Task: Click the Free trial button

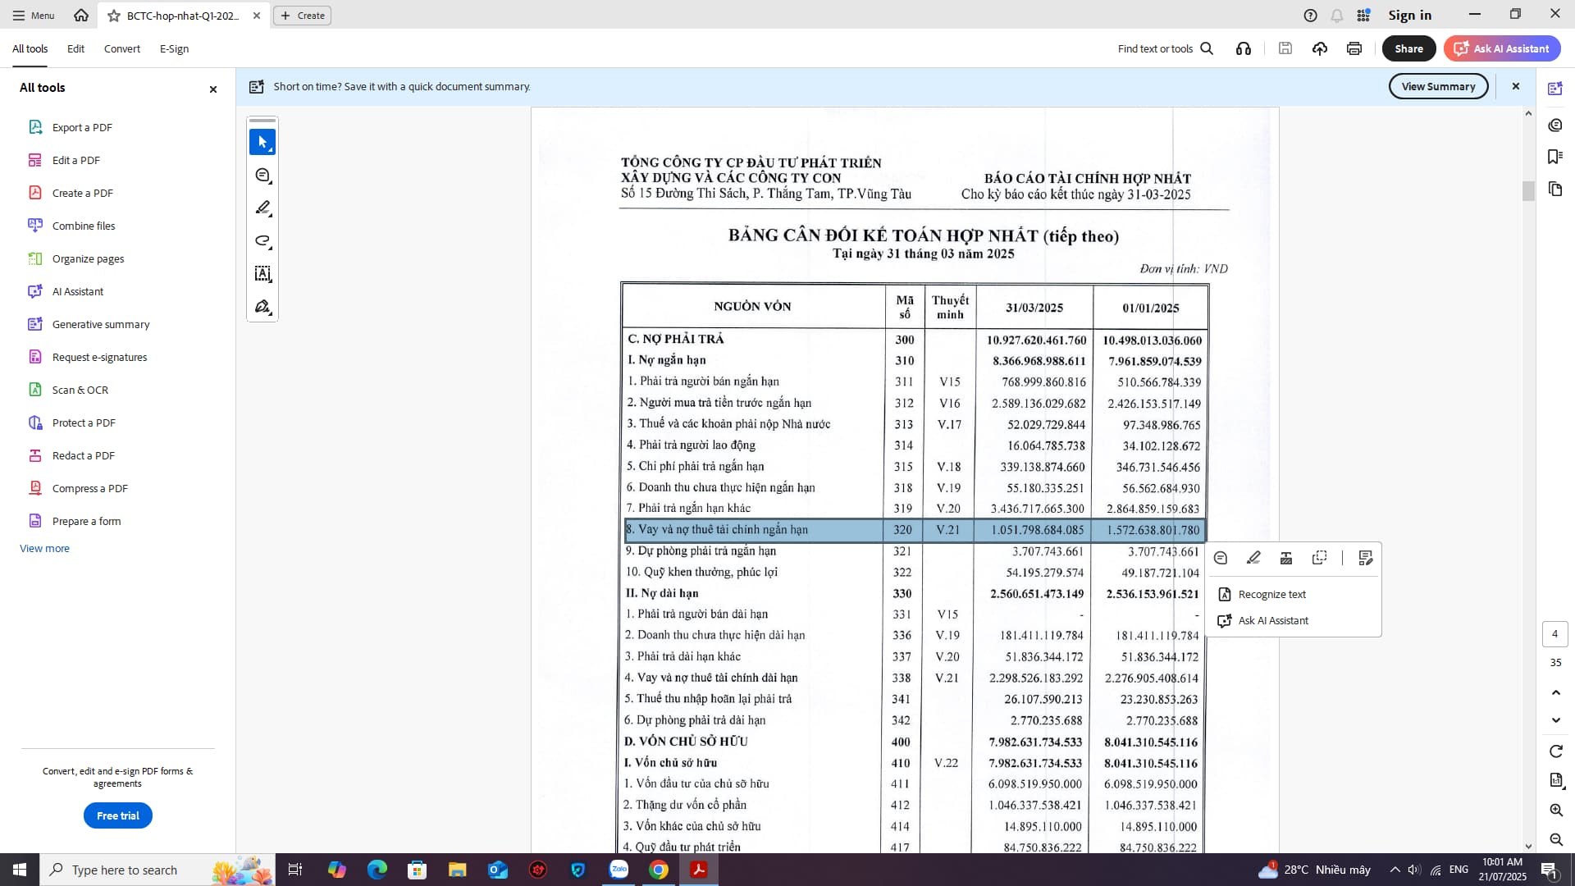Action: pyautogui.click(x=117, y=815)
